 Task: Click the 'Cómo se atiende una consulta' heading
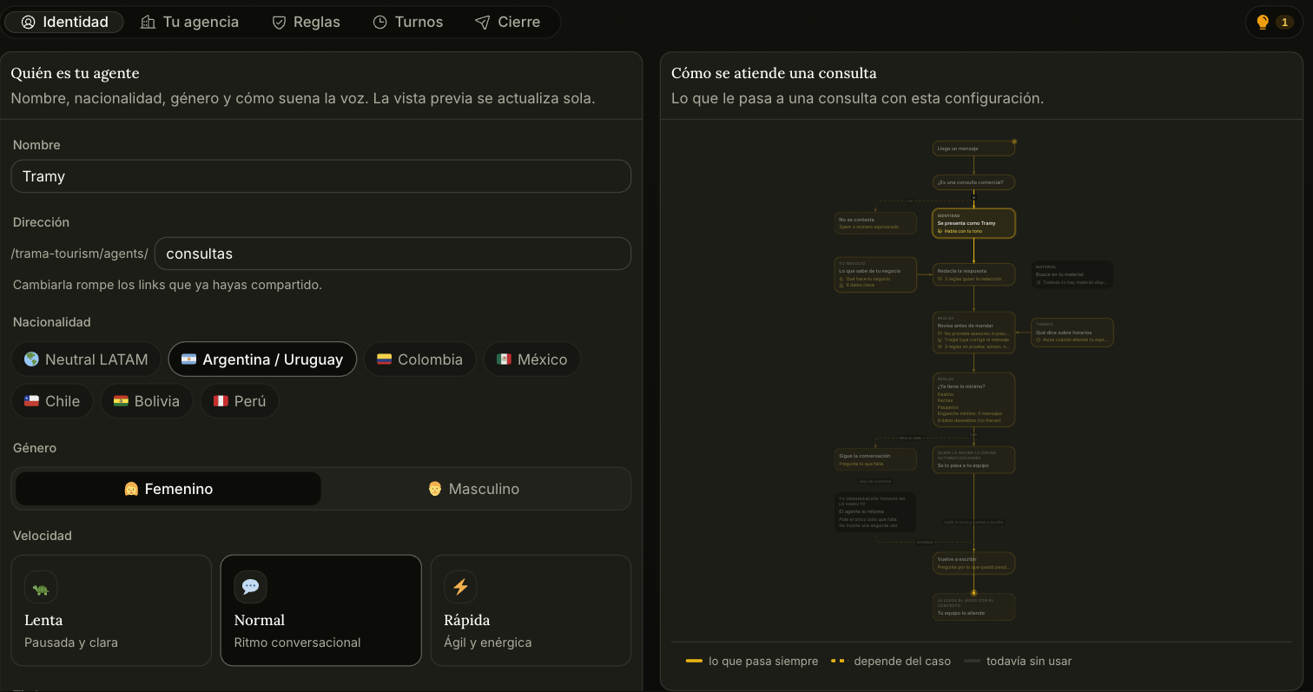tap(774, 73)
